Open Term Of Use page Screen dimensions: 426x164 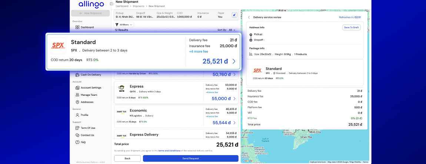point(88,128)
